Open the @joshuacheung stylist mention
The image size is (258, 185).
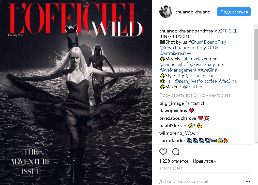(x=201, y=76)
